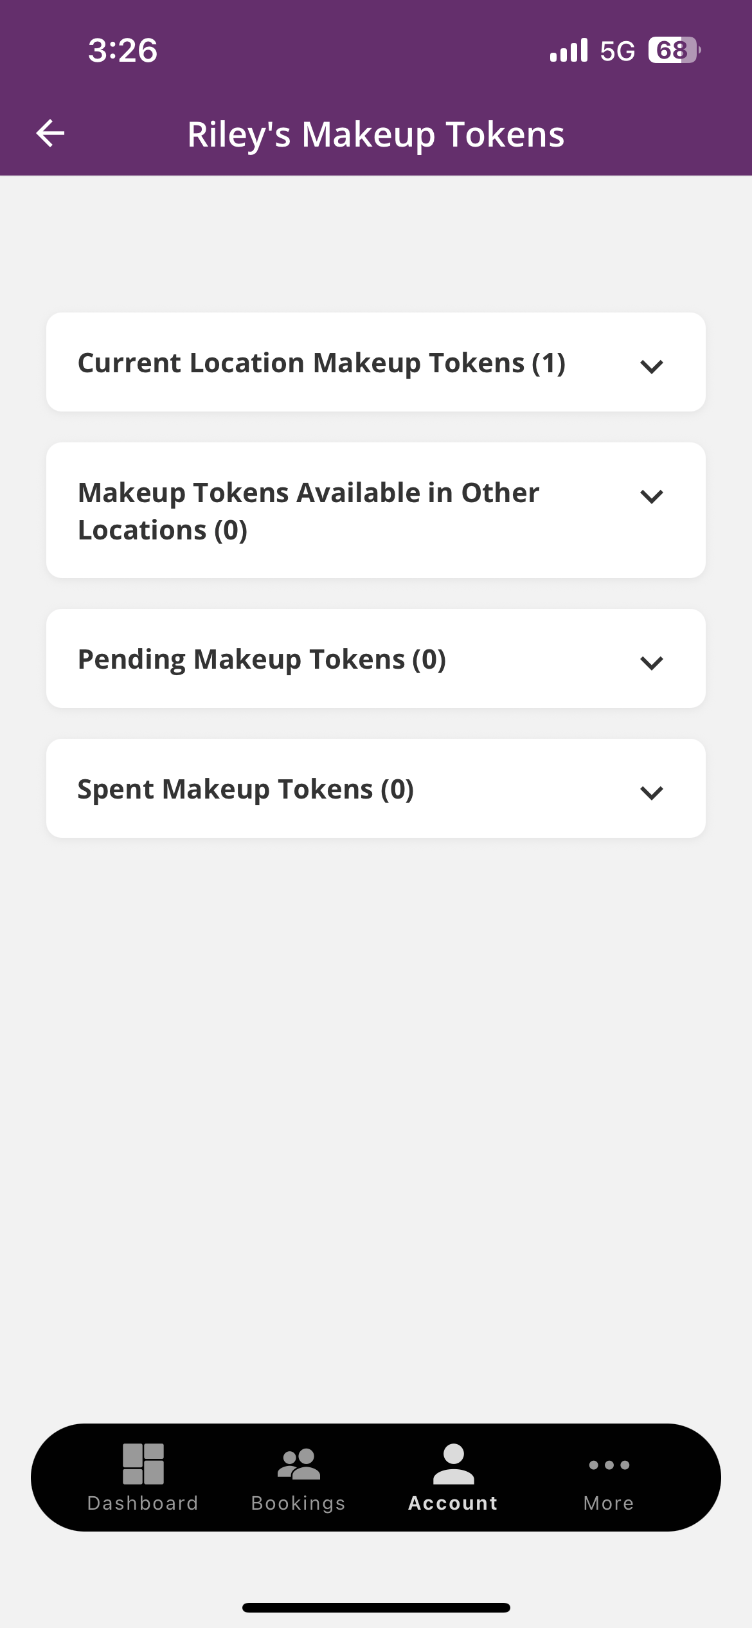752x1628 pixels.
Task: Expand Current Location Makeup Tokens chevron
Action: coord(652,366)
